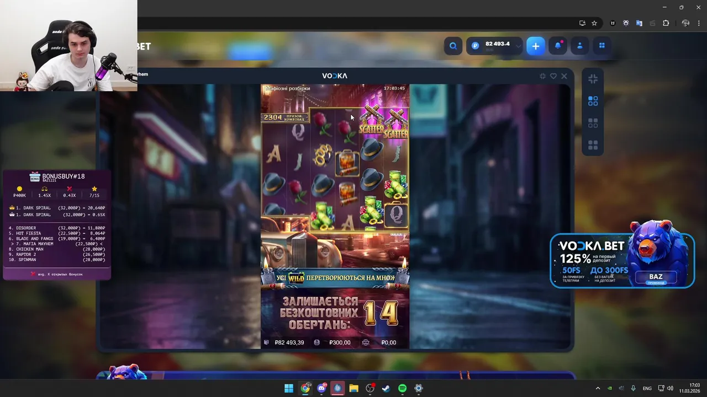This screenshot has width=707, height=397.
Task: Click the free spins remaining counter 14
Action: [x=381, y=313]
